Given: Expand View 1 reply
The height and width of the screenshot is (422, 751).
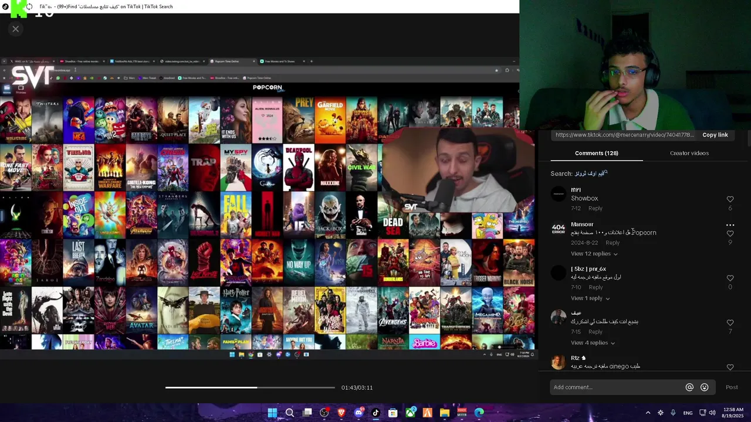Looking at the screenshot, I should (x=590, y=298).
